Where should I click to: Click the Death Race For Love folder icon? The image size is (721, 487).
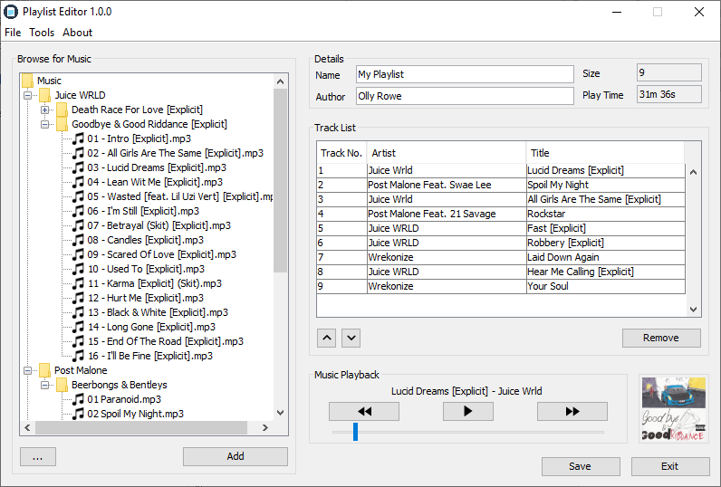62,110
